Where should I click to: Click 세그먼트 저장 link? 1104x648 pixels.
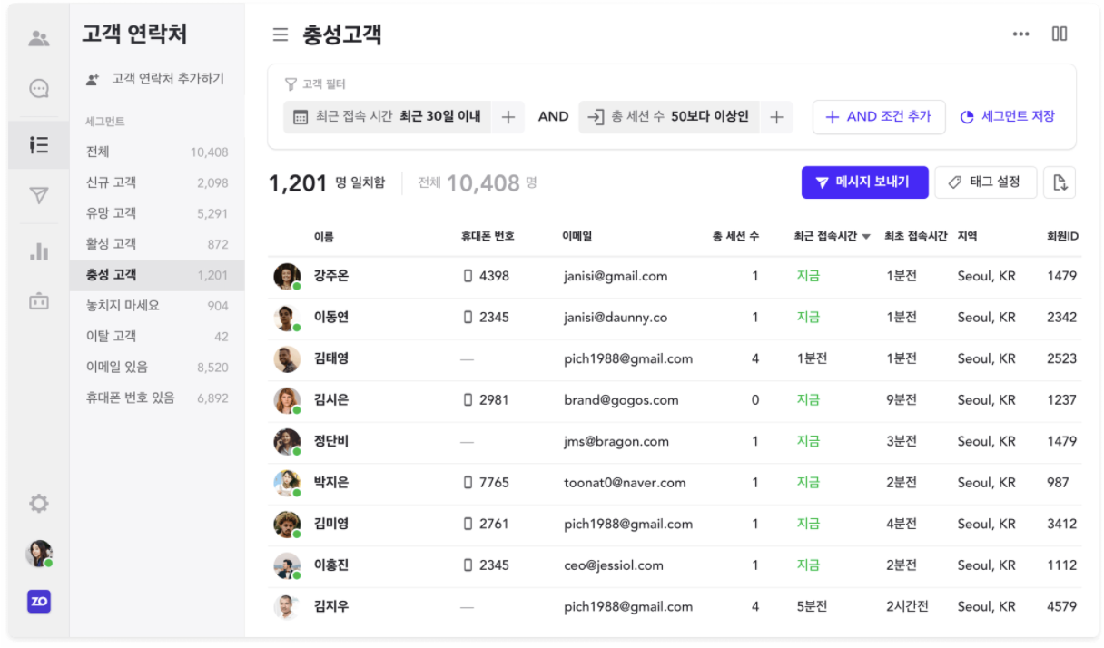coord(1008,117)
